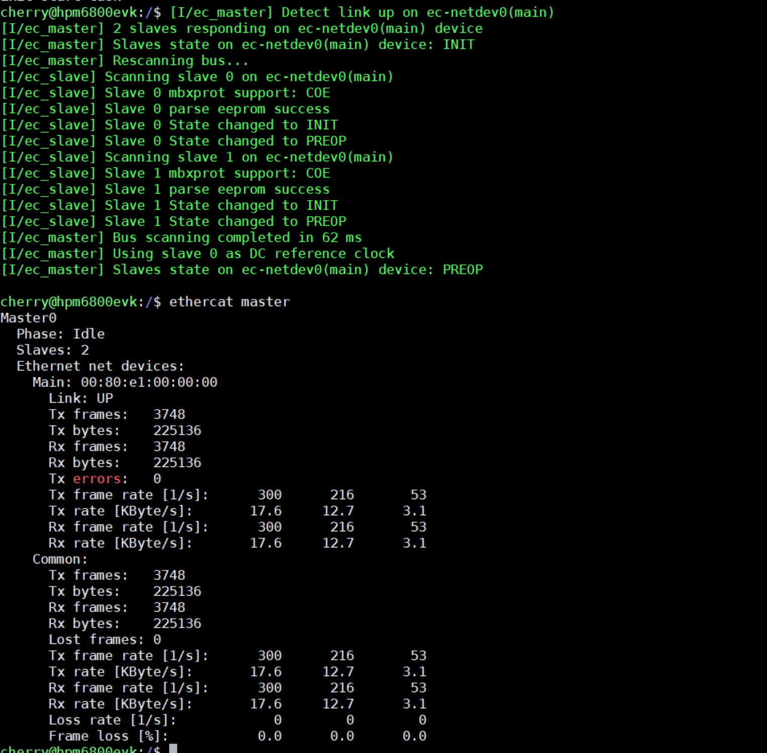The width and height of the screenshot is (767, 753).
Task: Click the 'Frame loss [%]' label
Action: (108, 736)
